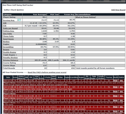
Task: Click DEL on the 2007-05-19 round
Action: click(x=121, y=107)
